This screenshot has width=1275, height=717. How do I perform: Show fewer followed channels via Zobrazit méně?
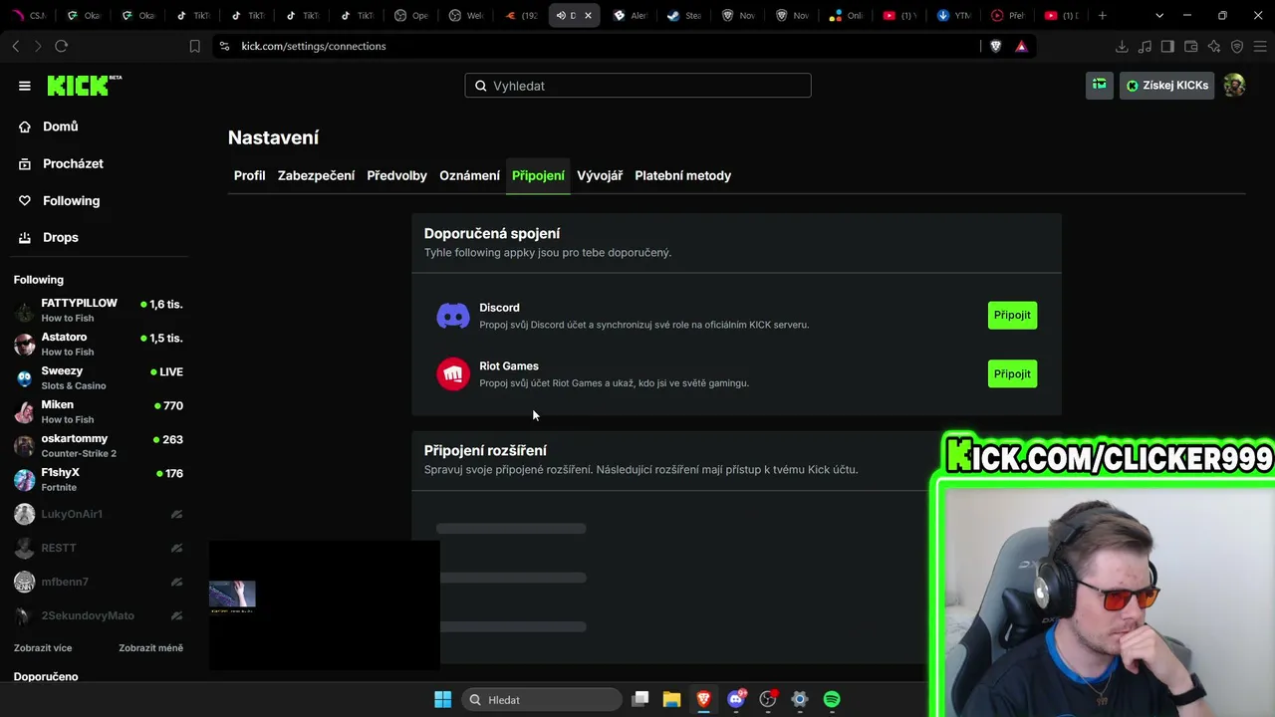tap(151, 648)
